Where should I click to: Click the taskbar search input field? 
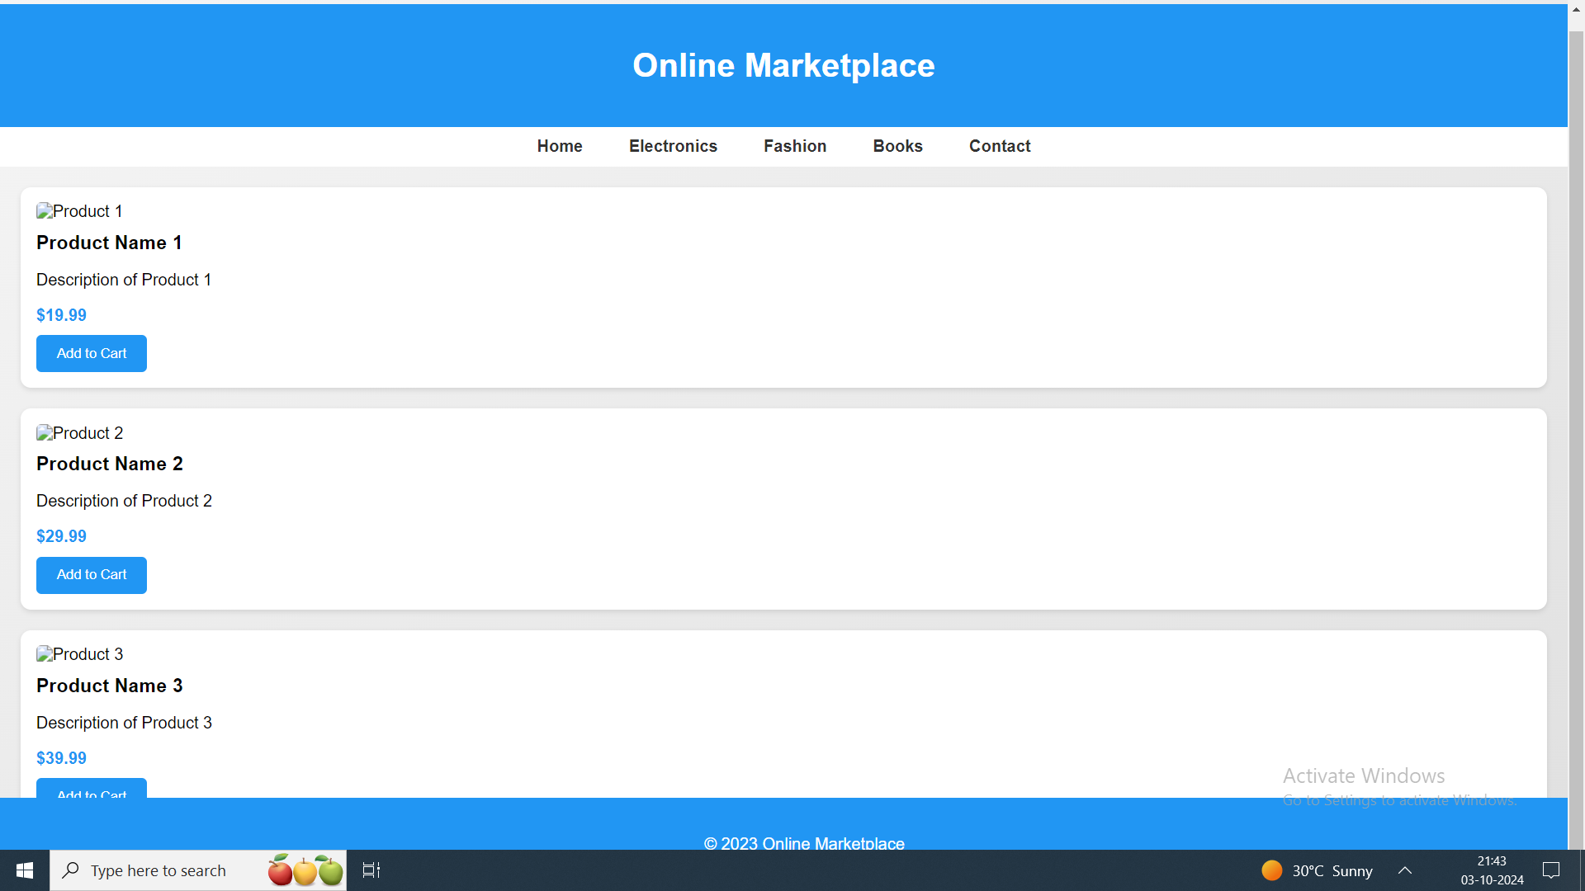[x=165, y=870]
